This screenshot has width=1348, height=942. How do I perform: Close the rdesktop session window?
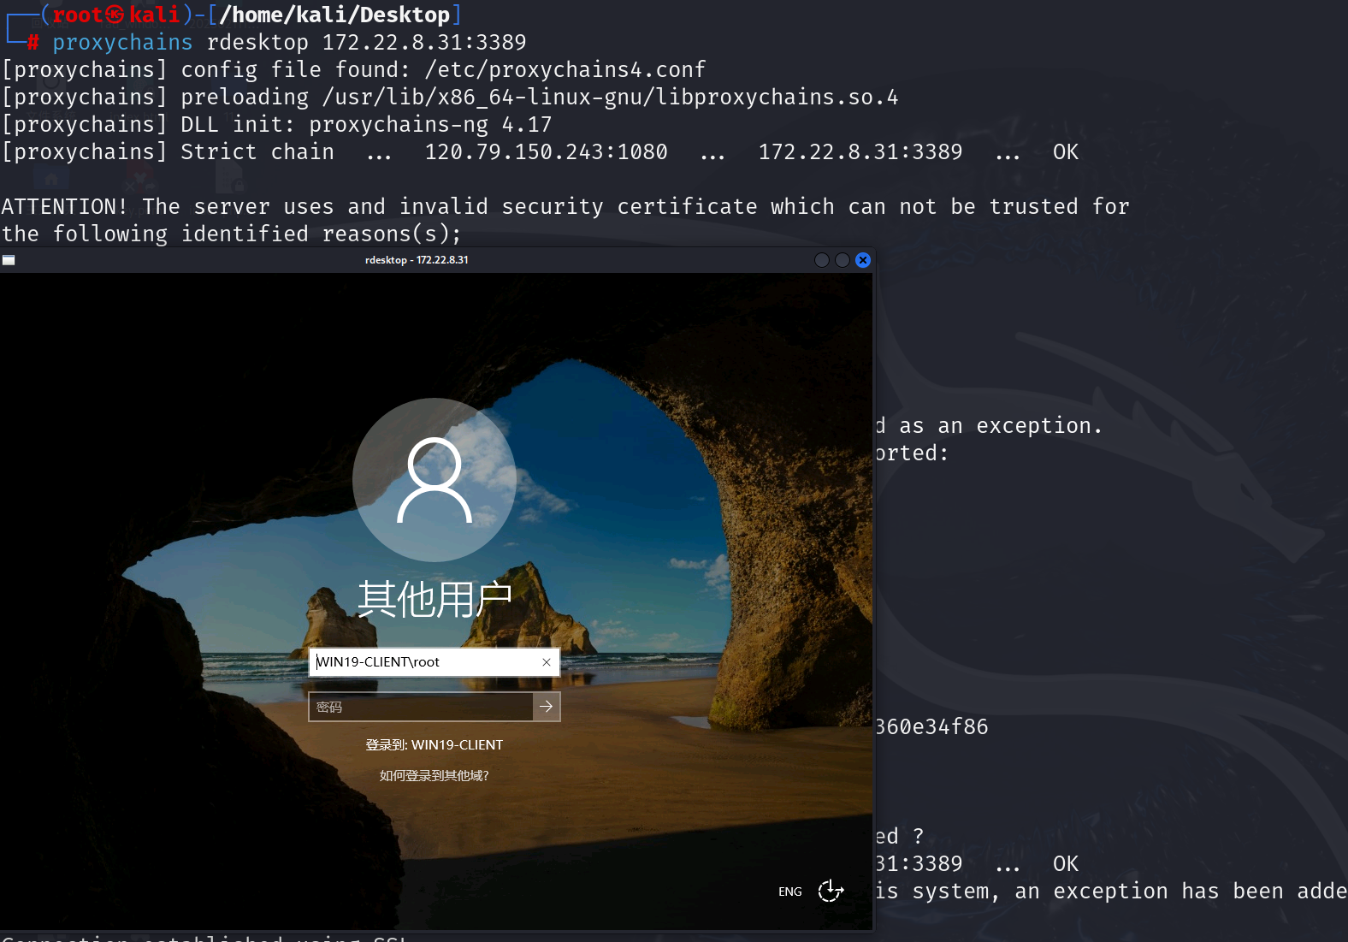[863, 260]
